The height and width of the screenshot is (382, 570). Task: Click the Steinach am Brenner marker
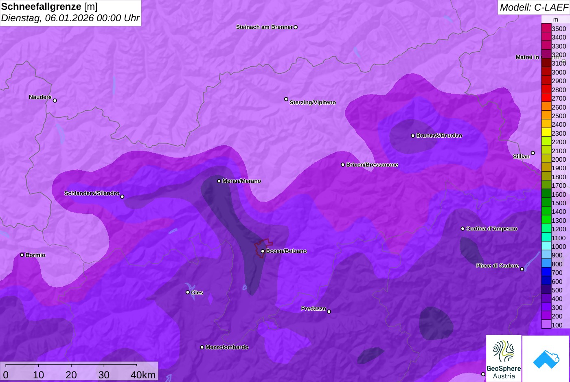coord(296,27)
